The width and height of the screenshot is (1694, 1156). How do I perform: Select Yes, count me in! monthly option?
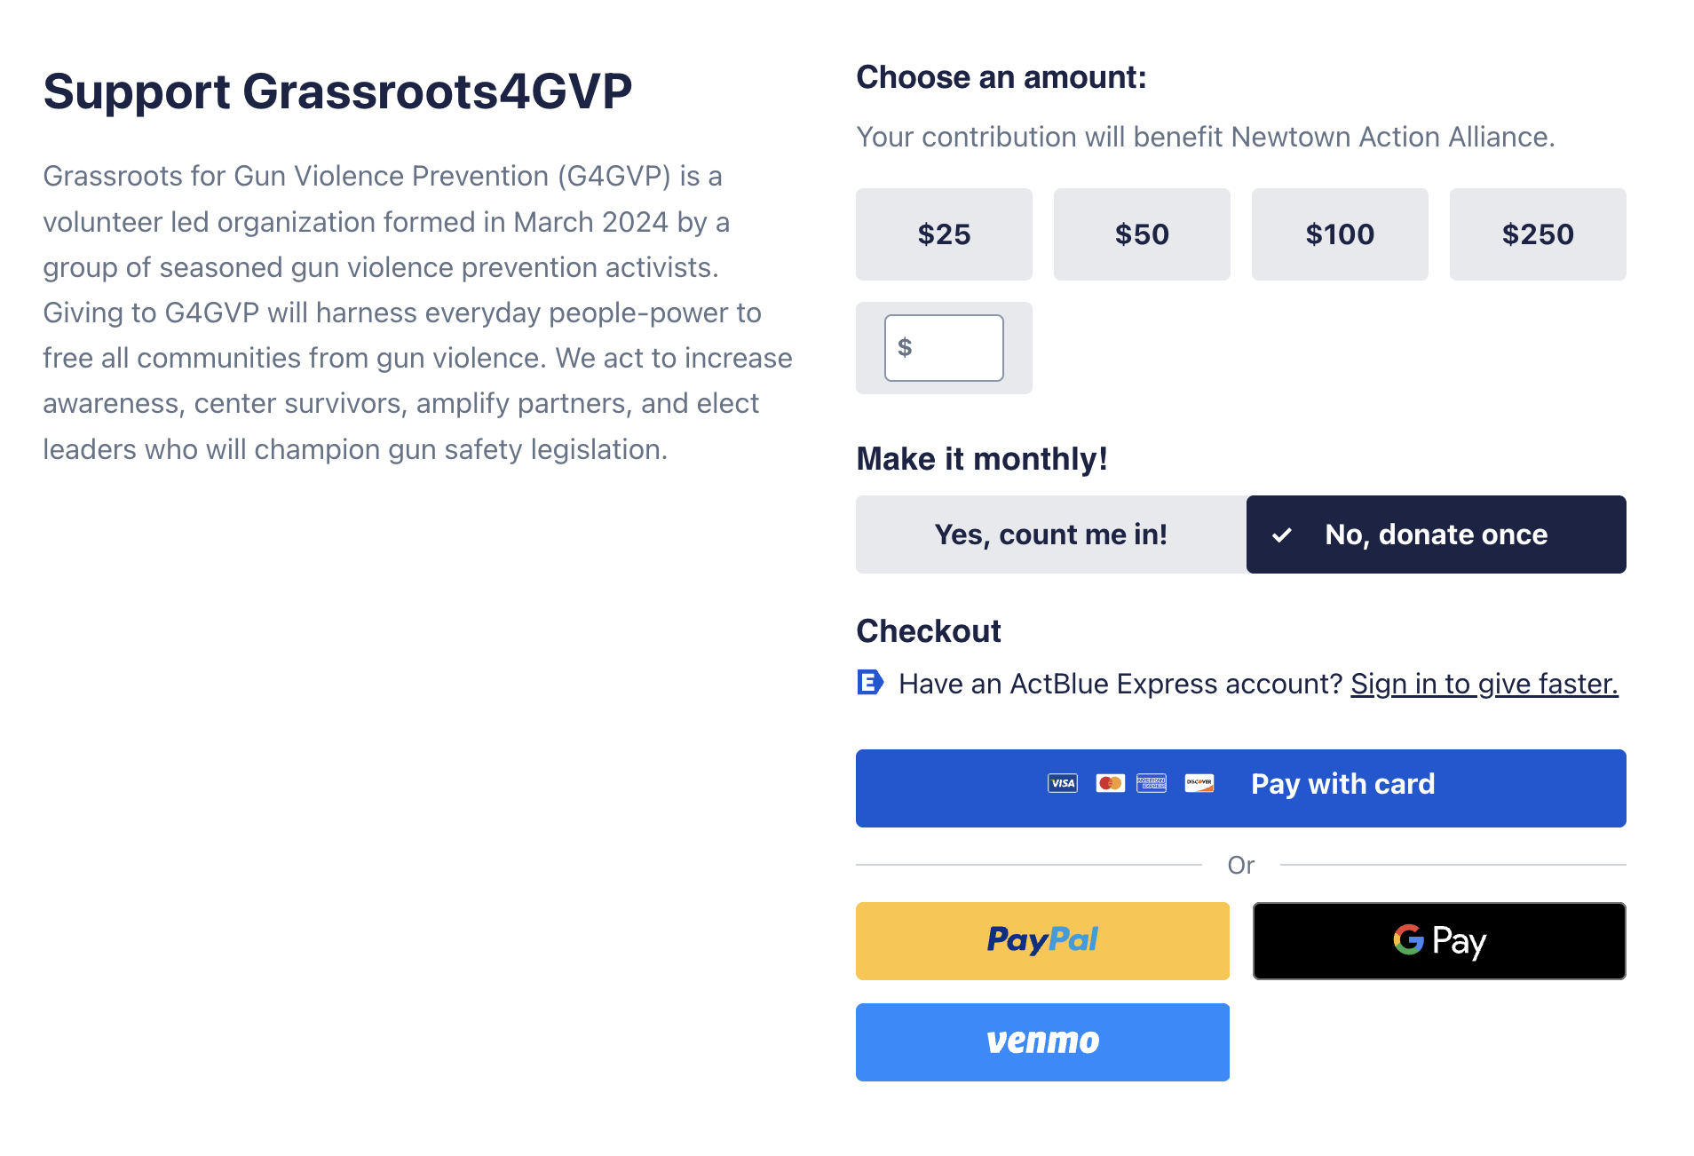pyautogui.click(x=1051, y=534)
